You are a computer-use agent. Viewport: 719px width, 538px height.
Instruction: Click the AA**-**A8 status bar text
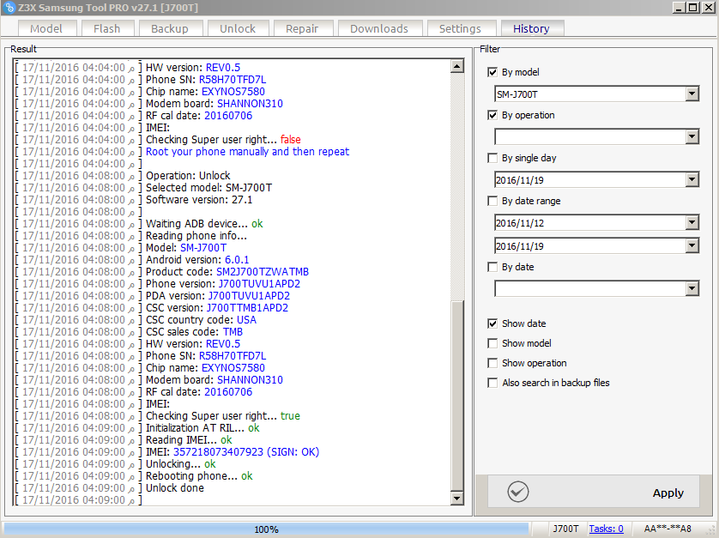click(668, 529)
